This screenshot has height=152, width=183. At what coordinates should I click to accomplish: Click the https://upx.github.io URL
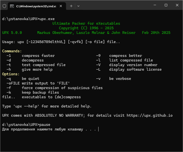click(150, 115)
